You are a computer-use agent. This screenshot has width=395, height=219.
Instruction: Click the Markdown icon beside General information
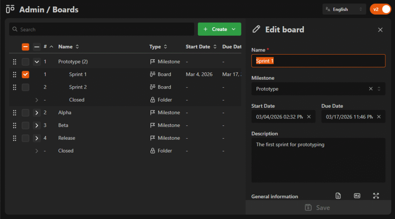[357, 196]
